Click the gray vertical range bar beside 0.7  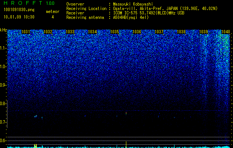coord(7,114)
